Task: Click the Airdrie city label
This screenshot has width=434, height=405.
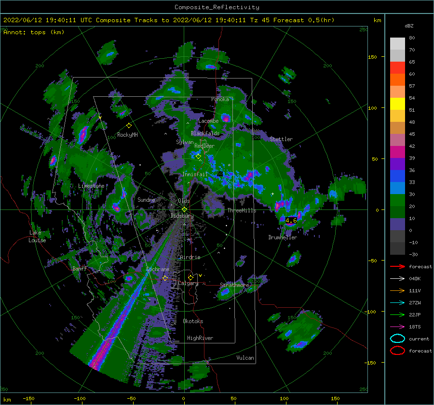Action: click(x=190, y=257)
